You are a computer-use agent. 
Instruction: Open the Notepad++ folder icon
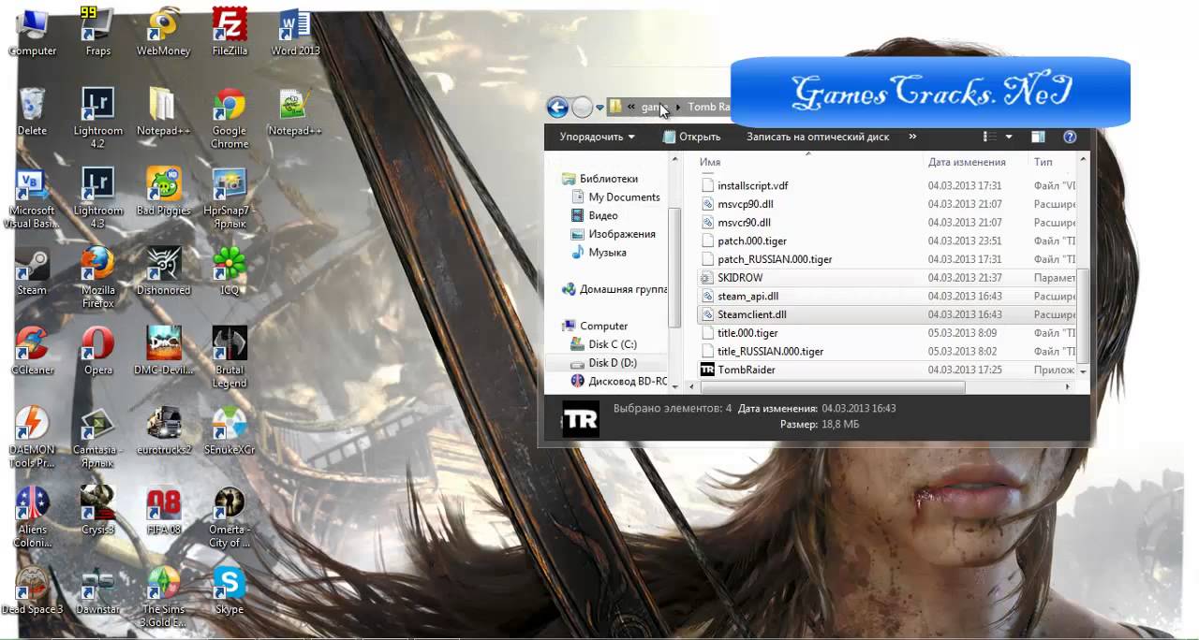(163, 111)
